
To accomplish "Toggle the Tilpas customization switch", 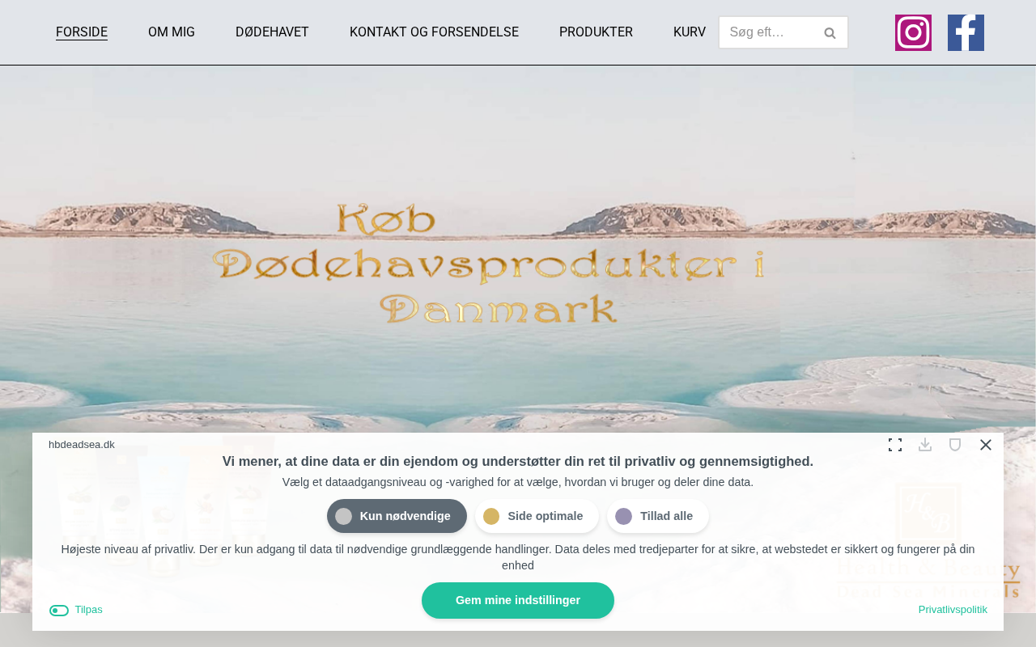I will pyautogui.click(x=59, y=610).
